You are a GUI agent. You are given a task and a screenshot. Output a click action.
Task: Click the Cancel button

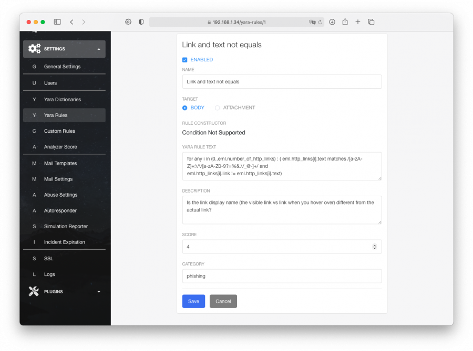coord(223,301)
